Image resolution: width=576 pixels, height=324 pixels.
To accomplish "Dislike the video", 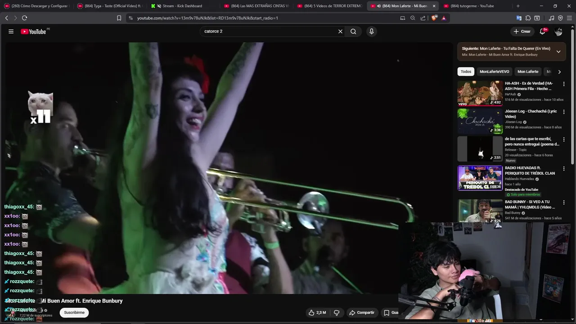I will pos(336,312).
